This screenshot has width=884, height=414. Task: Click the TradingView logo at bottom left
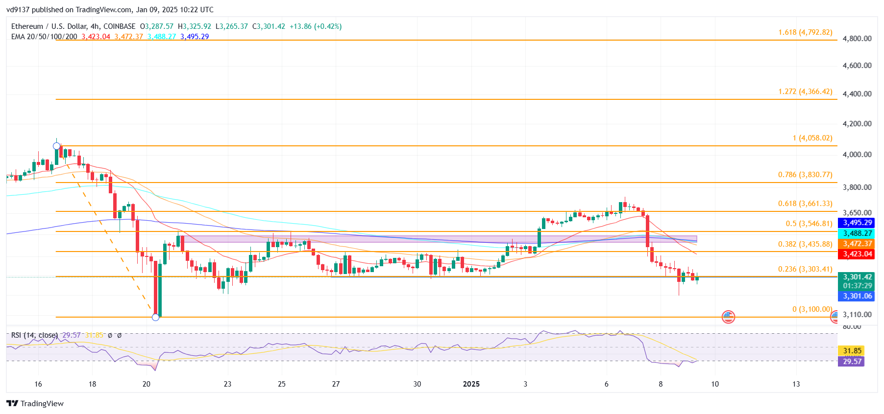tap(35, 403)
